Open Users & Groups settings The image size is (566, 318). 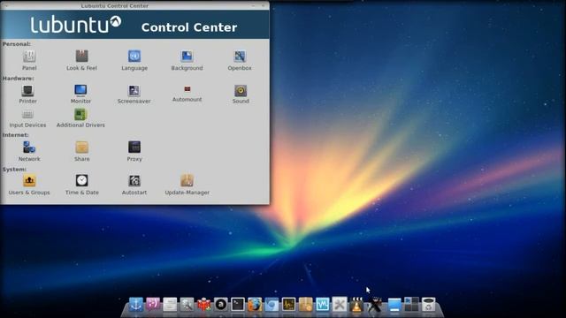click(29, 185)
